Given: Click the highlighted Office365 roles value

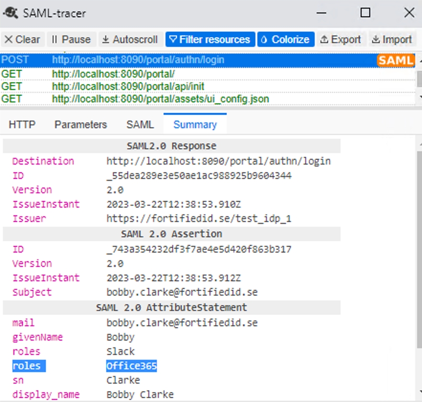Looking at the screenshot, I should [x=132, y=366].
